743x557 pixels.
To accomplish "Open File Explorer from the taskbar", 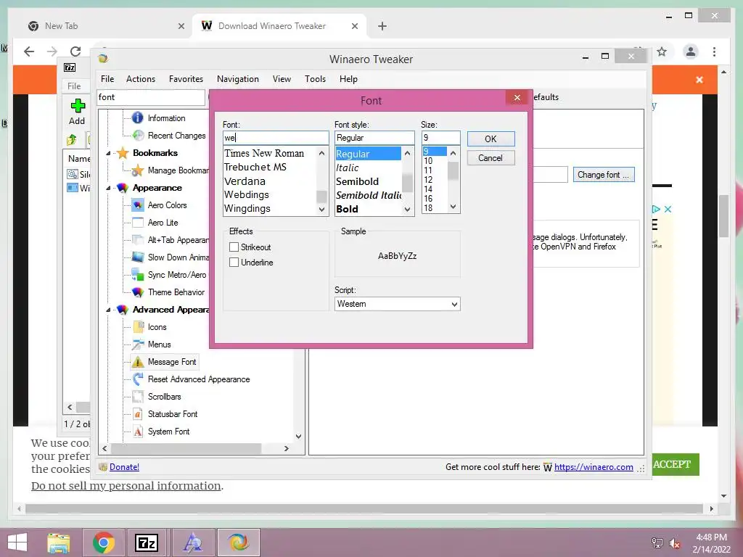I will [58, 542].
